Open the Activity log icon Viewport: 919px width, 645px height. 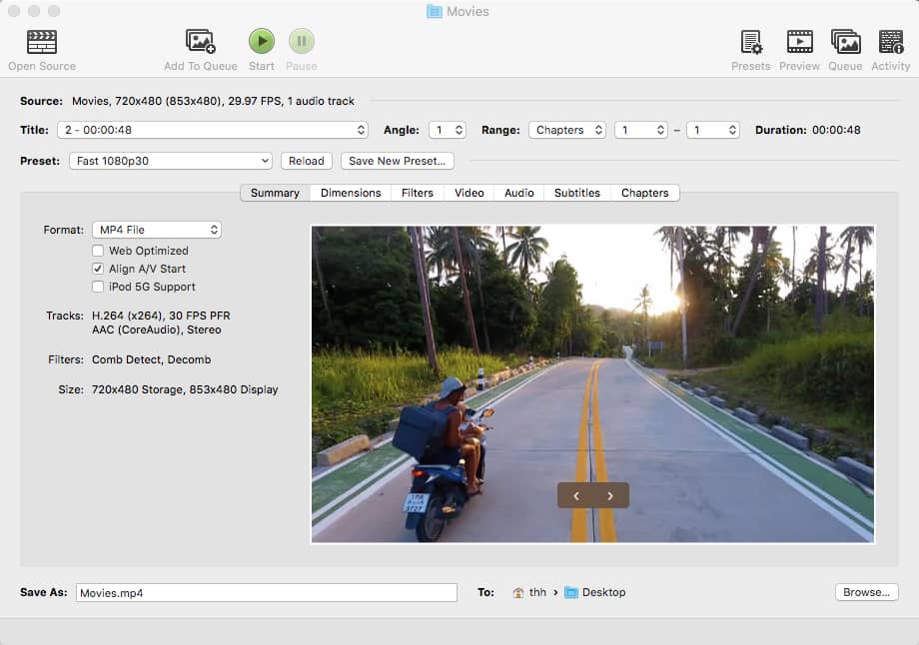[890, 42]
